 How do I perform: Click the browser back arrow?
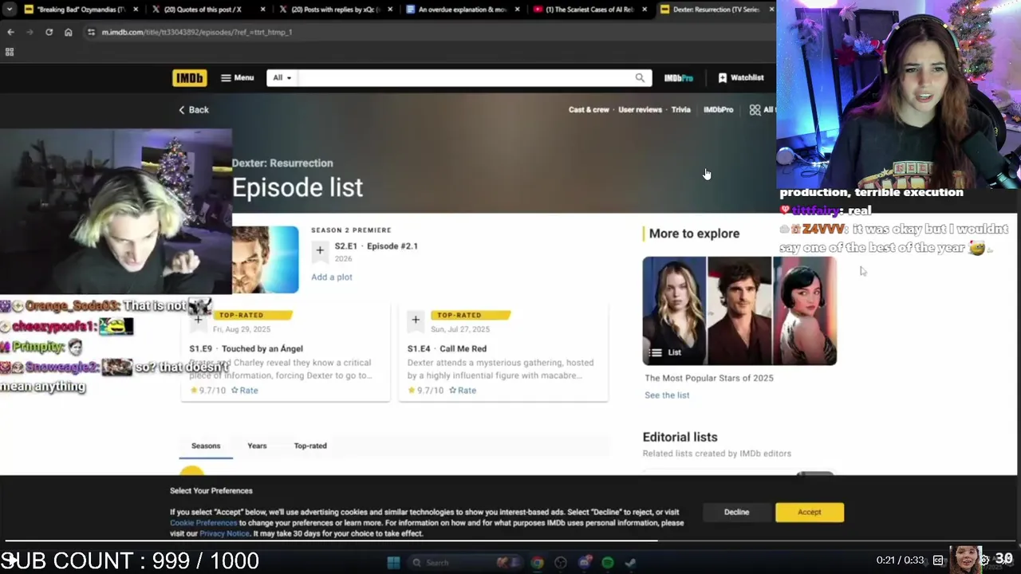click(x=10, y=32)
